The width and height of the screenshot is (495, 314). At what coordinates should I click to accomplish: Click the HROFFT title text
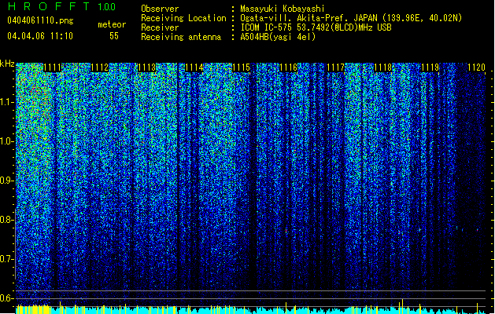click(49, 6)
